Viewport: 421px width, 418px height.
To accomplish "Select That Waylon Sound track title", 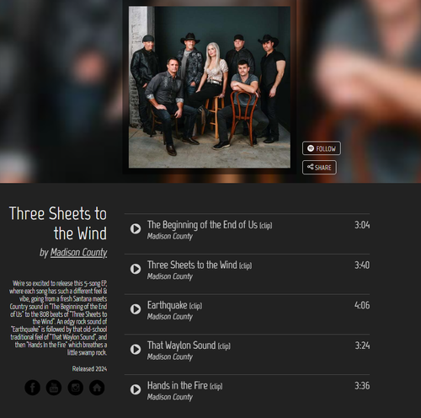I will [x=181, y=346].
